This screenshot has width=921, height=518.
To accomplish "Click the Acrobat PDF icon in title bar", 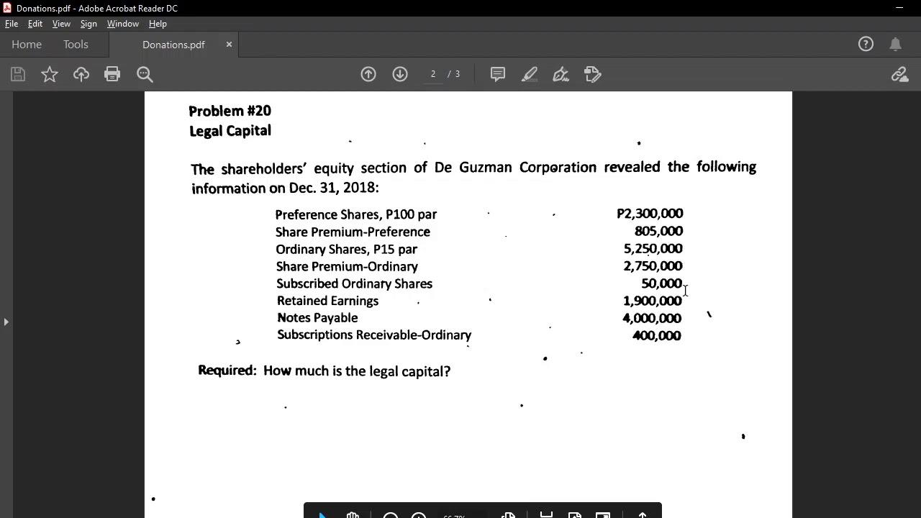I will click(x=7, y=8).
